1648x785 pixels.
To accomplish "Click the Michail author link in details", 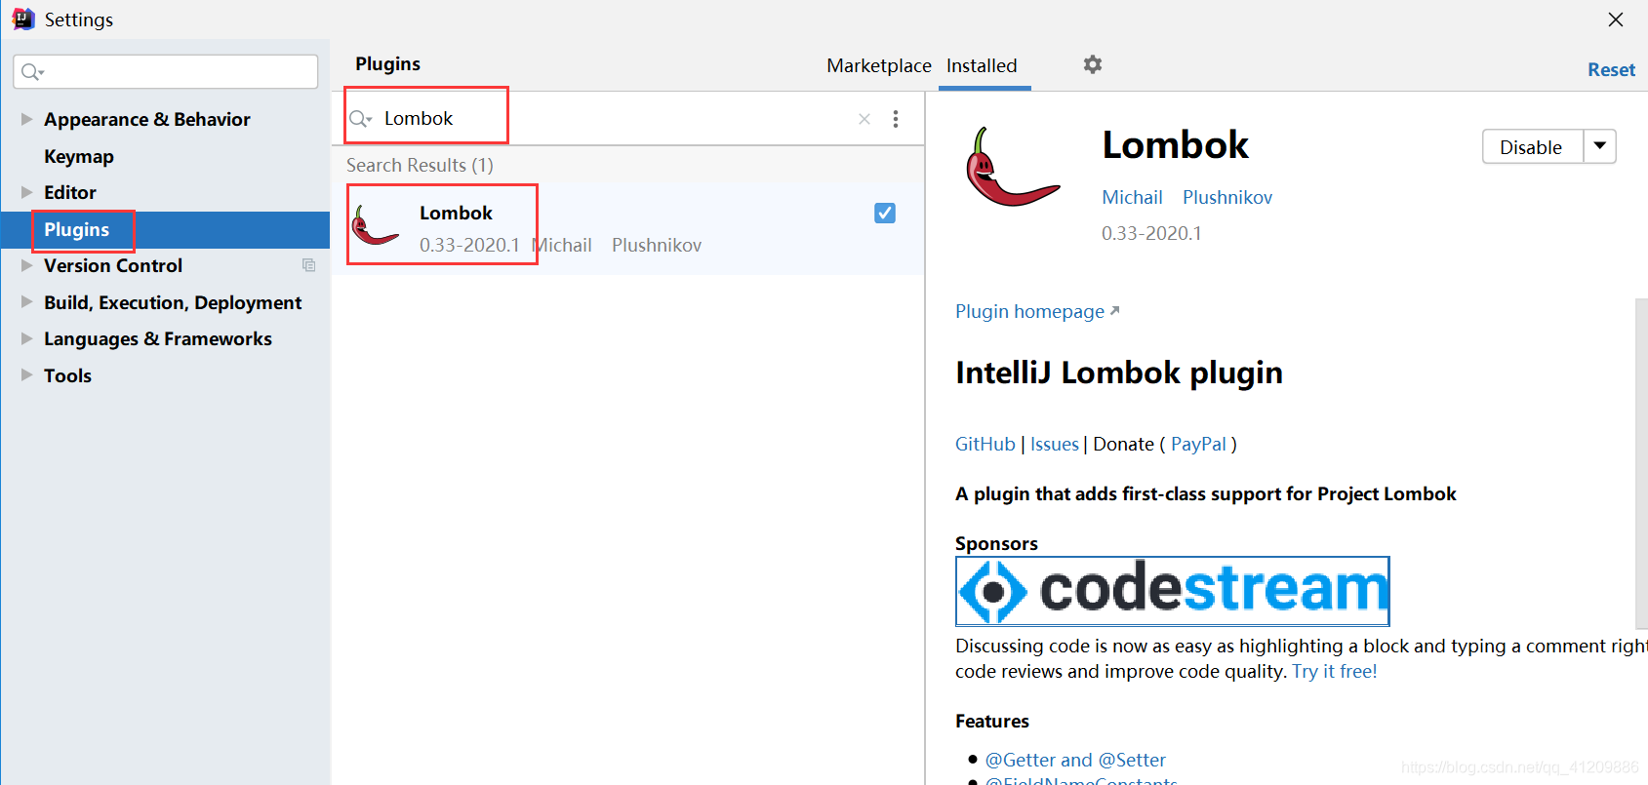I will [x=1132, y=197].
